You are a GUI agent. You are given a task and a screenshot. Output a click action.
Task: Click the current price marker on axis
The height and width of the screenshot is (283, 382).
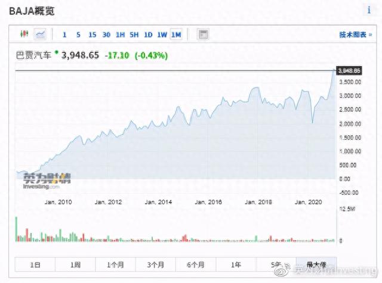pyautogui.click(x=350, y=71)
